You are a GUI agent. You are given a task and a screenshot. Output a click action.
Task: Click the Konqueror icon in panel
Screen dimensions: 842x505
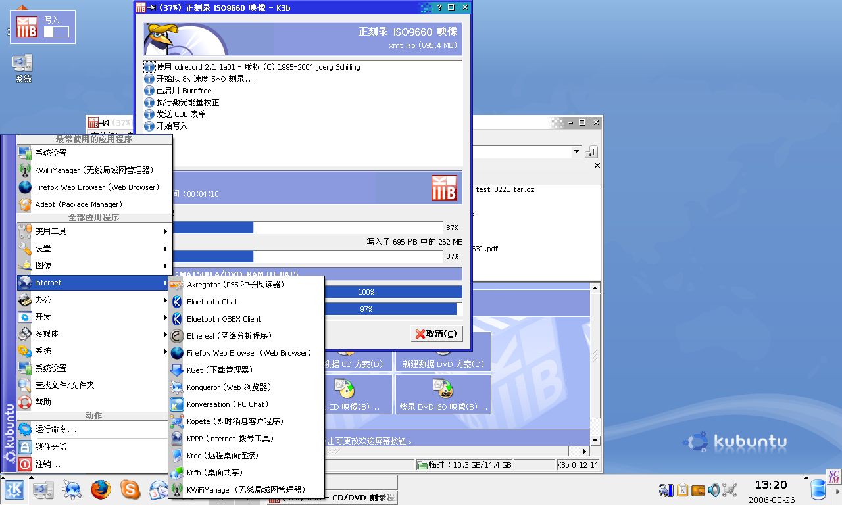click(72, 490)
